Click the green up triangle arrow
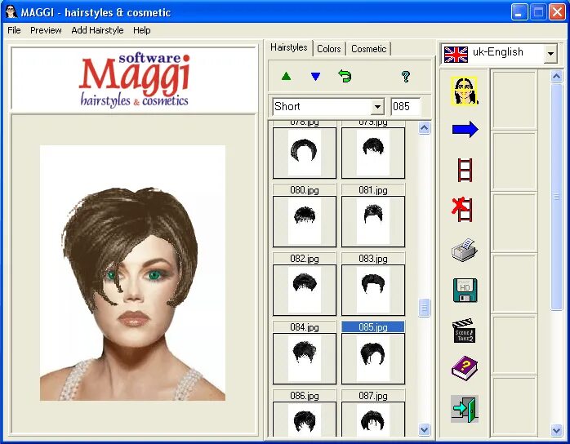Image resolution: width=570 pixels, height=444 pixels. pos(286,76)
